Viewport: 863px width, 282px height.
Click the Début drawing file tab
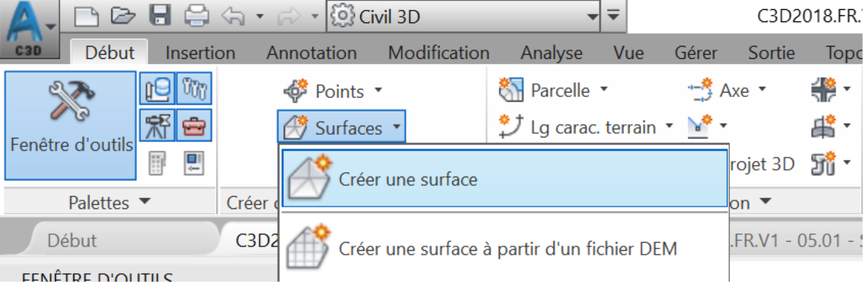coord(72,240)
